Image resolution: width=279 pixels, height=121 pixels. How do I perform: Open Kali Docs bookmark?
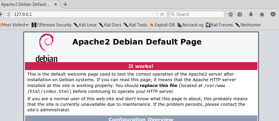pyautogui.click(x=110, y=25)
